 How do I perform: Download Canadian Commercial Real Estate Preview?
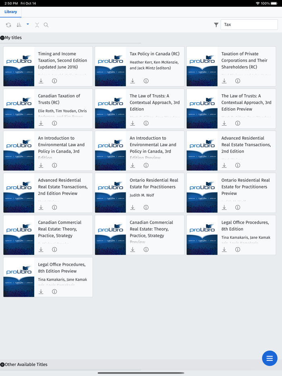coord(133,250)
